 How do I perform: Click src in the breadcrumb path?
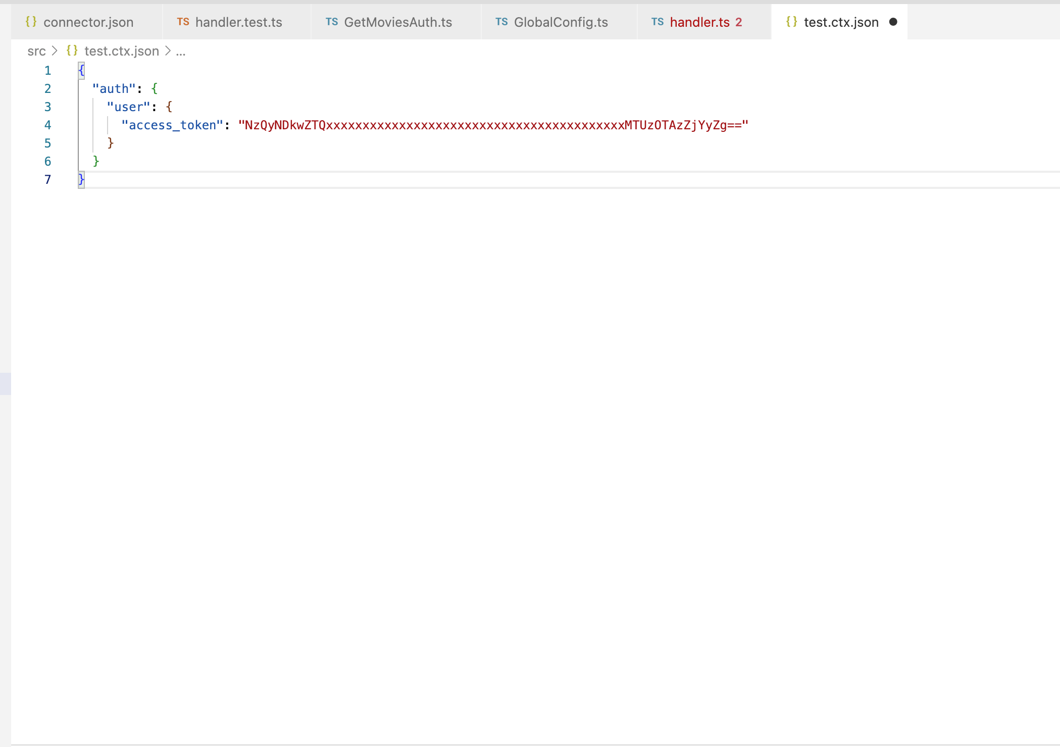coord(36,51)
